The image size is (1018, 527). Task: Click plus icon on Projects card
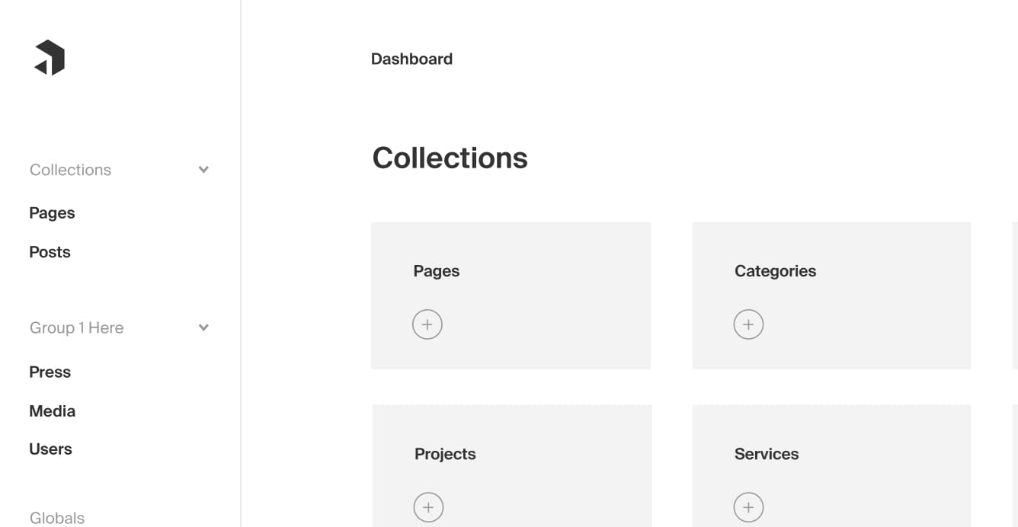tap(428, 507)
